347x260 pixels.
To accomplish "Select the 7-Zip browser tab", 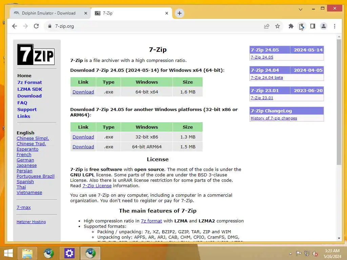I will tap(132, 13).
